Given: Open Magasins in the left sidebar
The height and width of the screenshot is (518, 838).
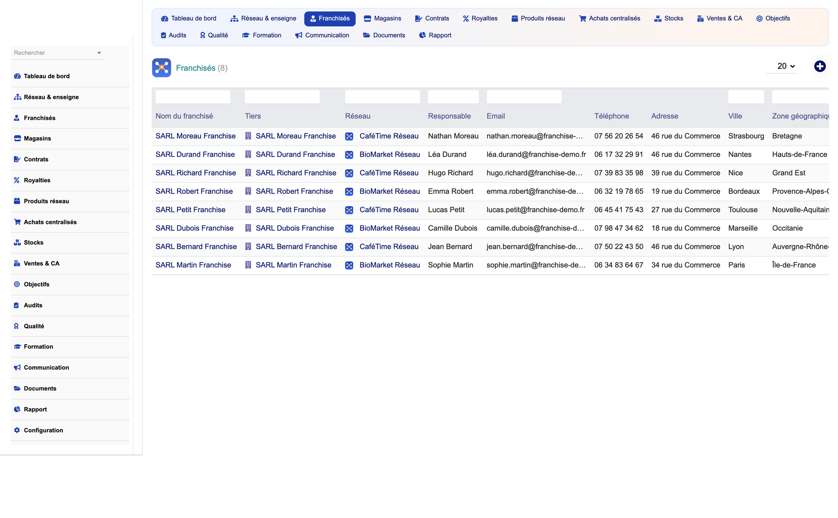Looking at the screenshot, I should (70, 138).
